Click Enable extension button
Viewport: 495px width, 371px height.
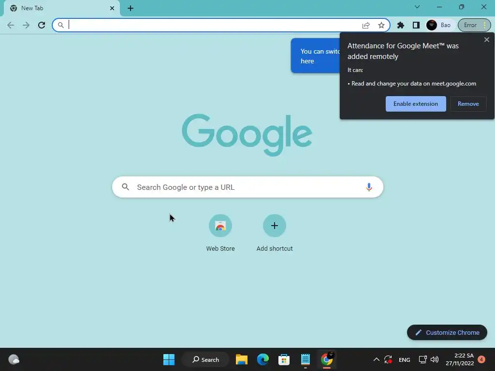[416, 104]
